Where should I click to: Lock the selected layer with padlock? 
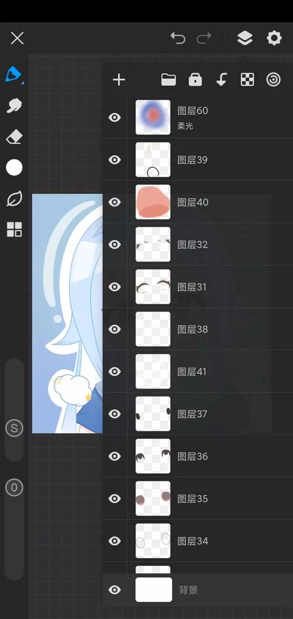195,80
